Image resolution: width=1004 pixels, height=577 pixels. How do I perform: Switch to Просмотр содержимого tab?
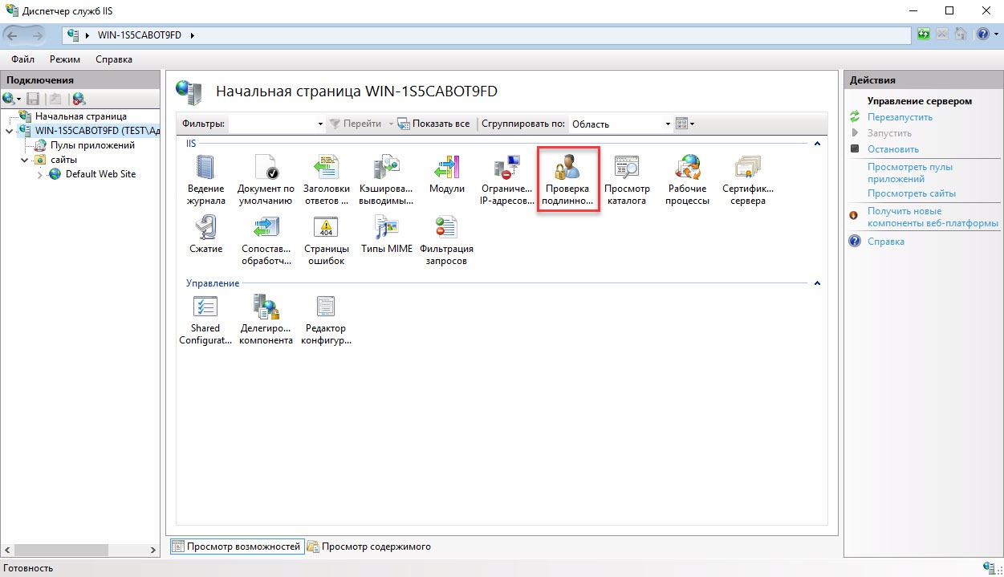(x=369, y=547)
